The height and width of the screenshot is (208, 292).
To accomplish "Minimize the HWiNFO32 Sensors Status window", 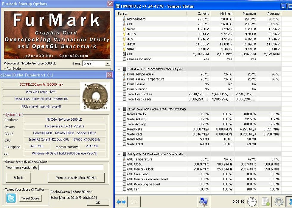I will 284,6.
